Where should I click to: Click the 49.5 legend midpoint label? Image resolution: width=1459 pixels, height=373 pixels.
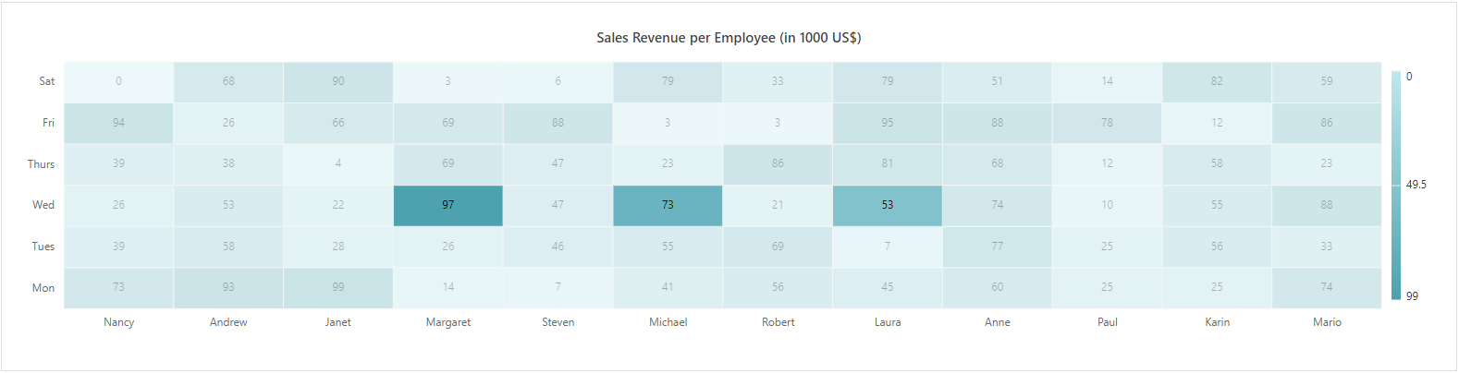[1416, 185]
